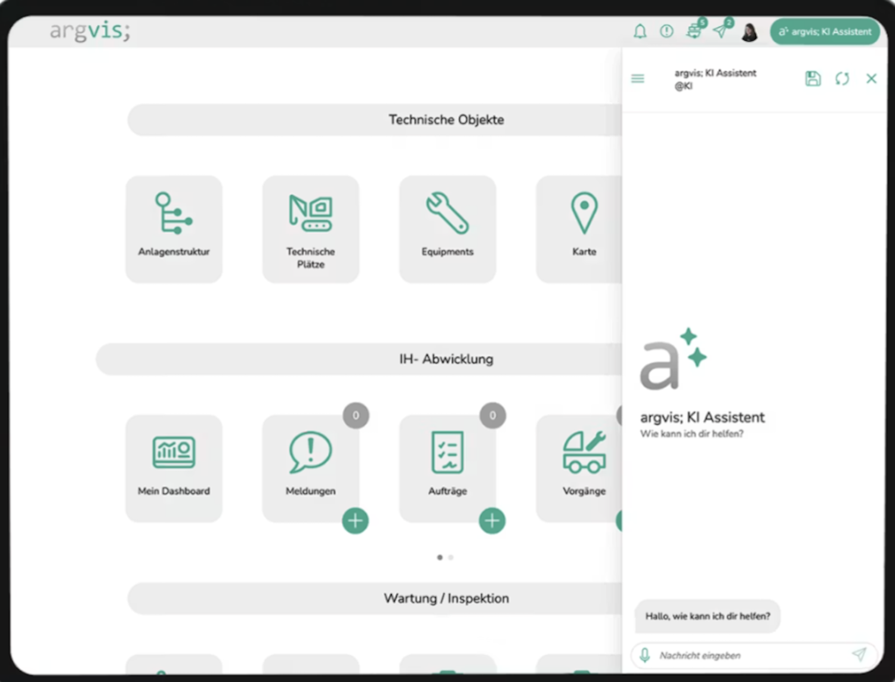Reset the assistant conversation via refresh icon
Viewport: 895px width, 682px height.
[x=842, y=78]
